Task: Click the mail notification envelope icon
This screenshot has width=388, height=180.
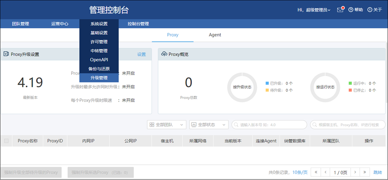Action: click(x=340, y=10)
